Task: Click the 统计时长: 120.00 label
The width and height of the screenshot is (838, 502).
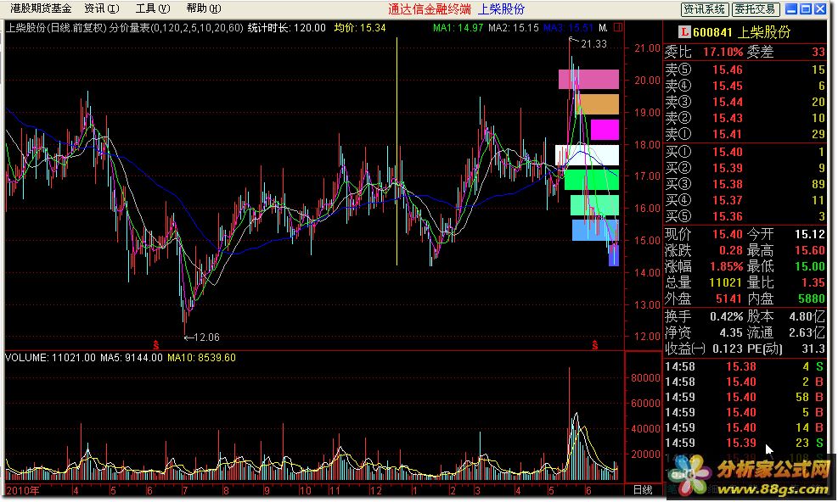Action: click(286, 28)
